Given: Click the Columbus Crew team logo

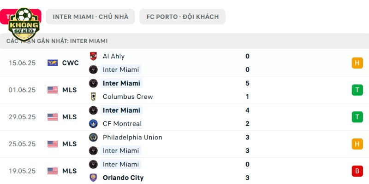Looking at the screenshot, I should click(x=93, y=97).
